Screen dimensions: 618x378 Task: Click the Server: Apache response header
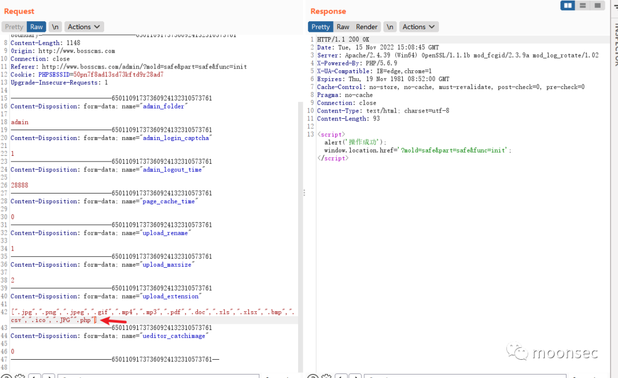point(458,55)
